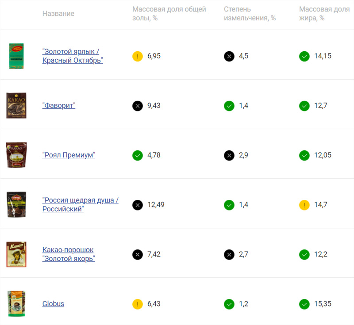The width and height of the screenshot is (354, 325).
Task: Click black cross icon beside 4,5 grinding value
Action: tap(229, 56)
